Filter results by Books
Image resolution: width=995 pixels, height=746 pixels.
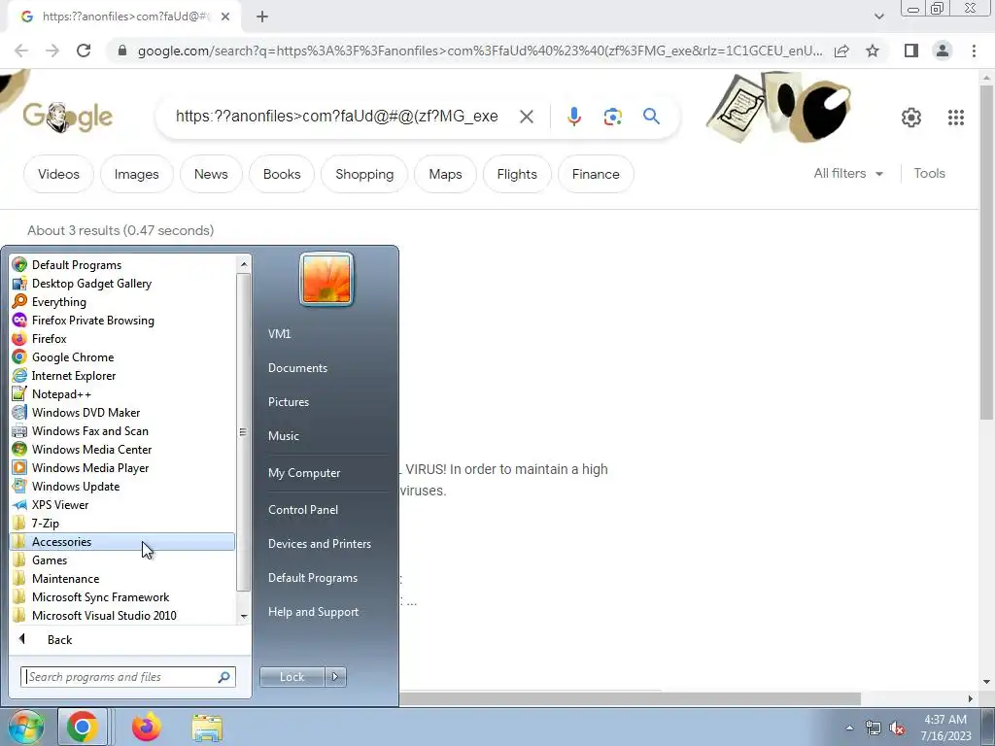click(282, 174)
